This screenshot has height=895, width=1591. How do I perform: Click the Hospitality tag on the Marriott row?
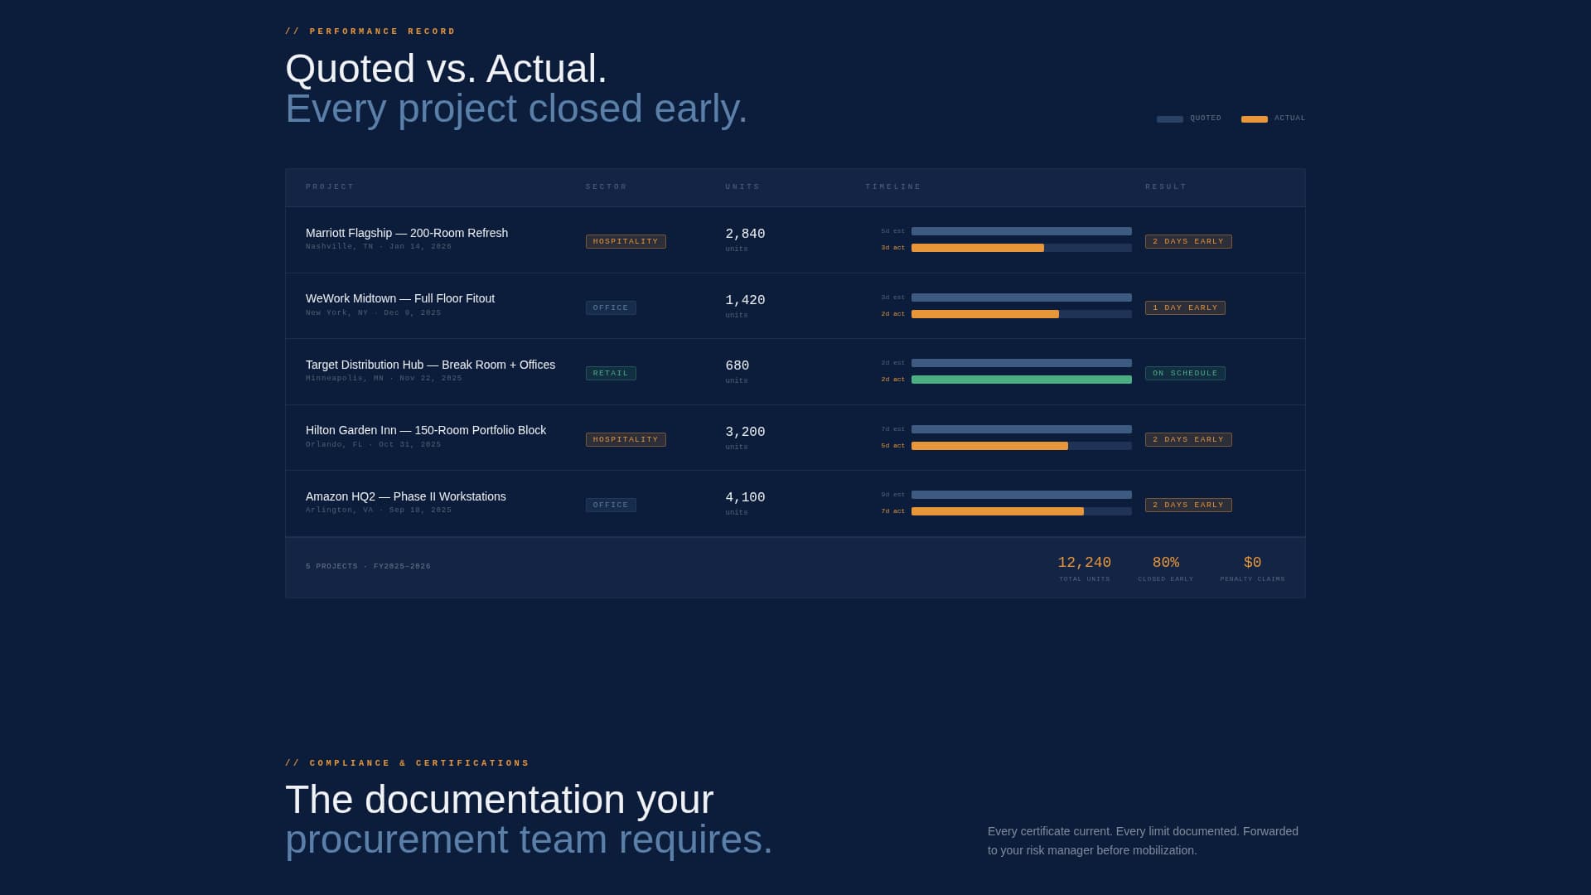tap(626, 241)
